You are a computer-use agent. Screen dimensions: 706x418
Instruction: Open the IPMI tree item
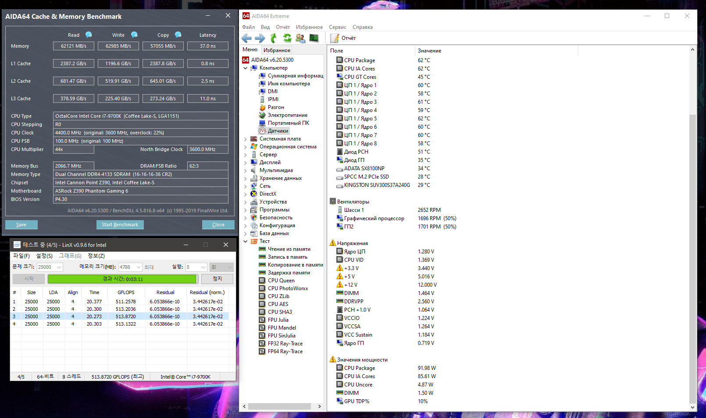point(269,99)
